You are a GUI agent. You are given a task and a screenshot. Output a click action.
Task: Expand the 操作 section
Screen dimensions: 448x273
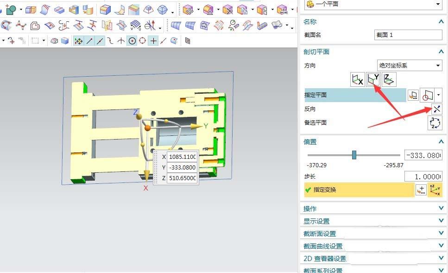[x=440, y=208]
